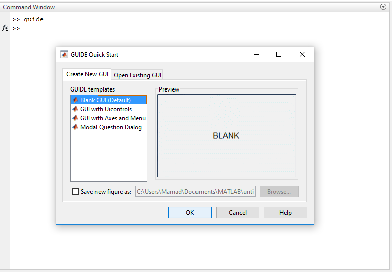
Task: Click the empty command prompt line
Action: [200, 28]
